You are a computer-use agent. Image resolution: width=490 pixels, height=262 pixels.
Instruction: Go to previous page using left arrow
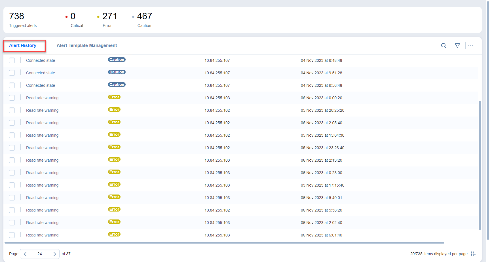coord(26,254)
